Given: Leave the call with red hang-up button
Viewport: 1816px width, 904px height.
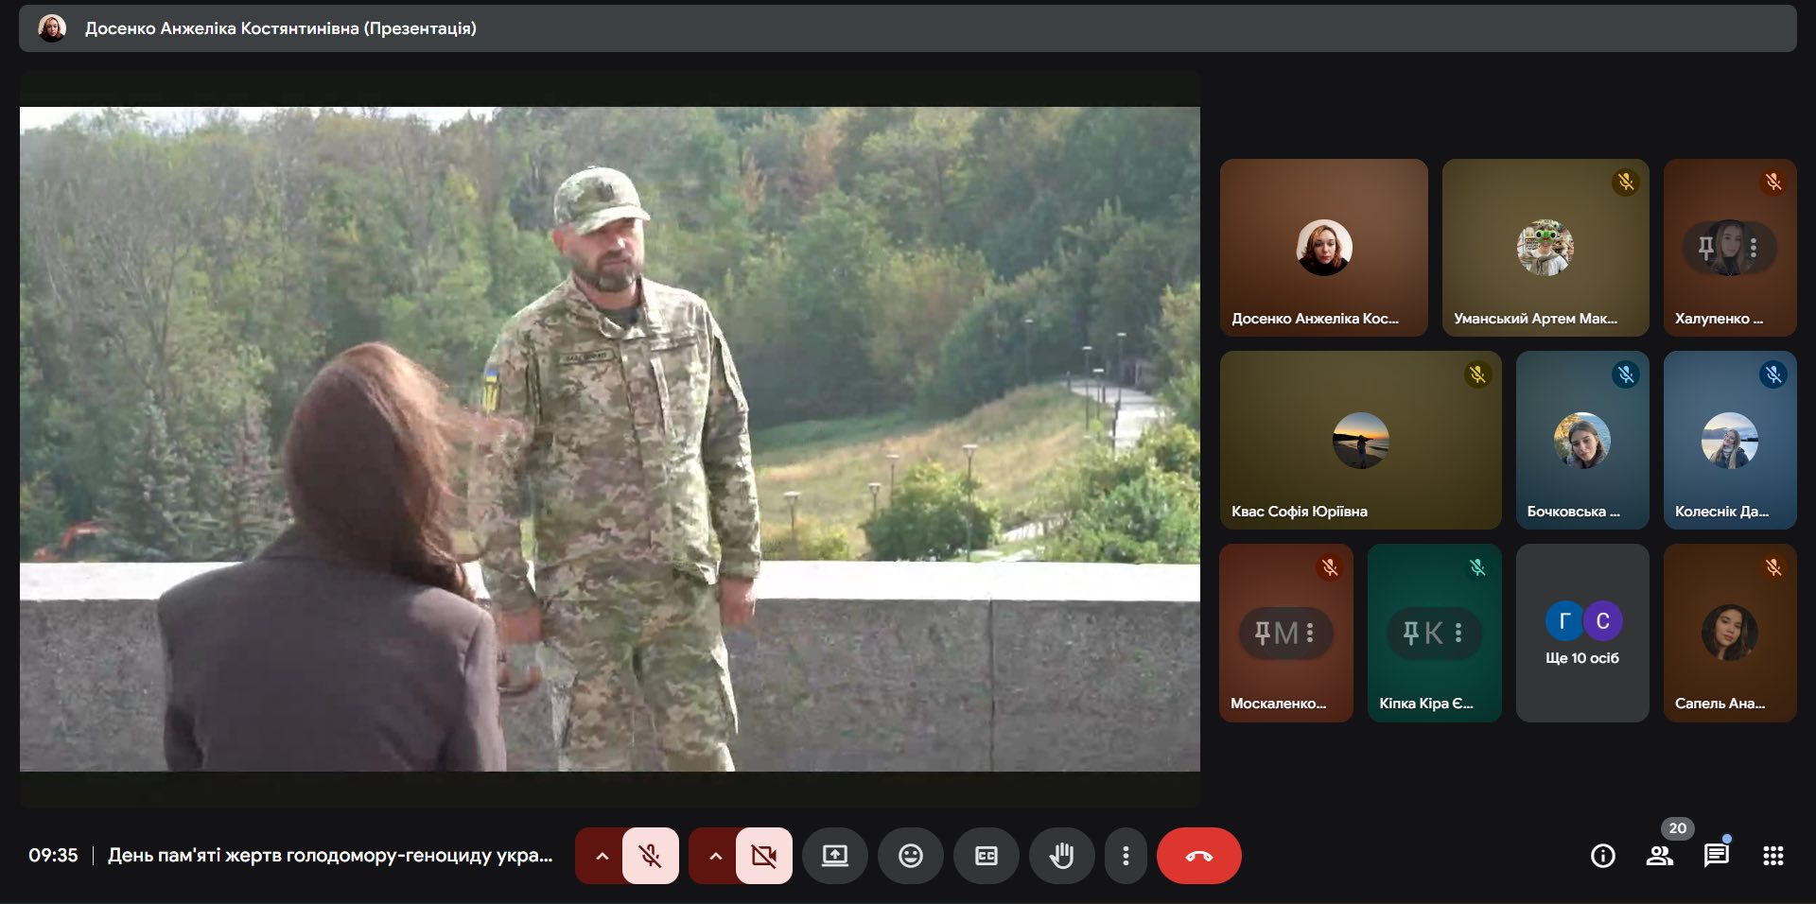Looking at the screenshot, I should point(1198,856).
